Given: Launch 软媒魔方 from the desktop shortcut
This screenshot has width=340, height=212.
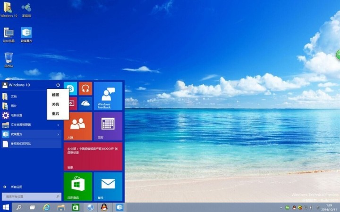Looking at the screenshot, I should [x=26, y=35].
